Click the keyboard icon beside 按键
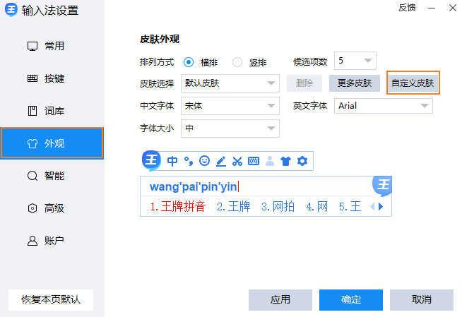The width and height of the screenshot is (462, 317). 32,78
